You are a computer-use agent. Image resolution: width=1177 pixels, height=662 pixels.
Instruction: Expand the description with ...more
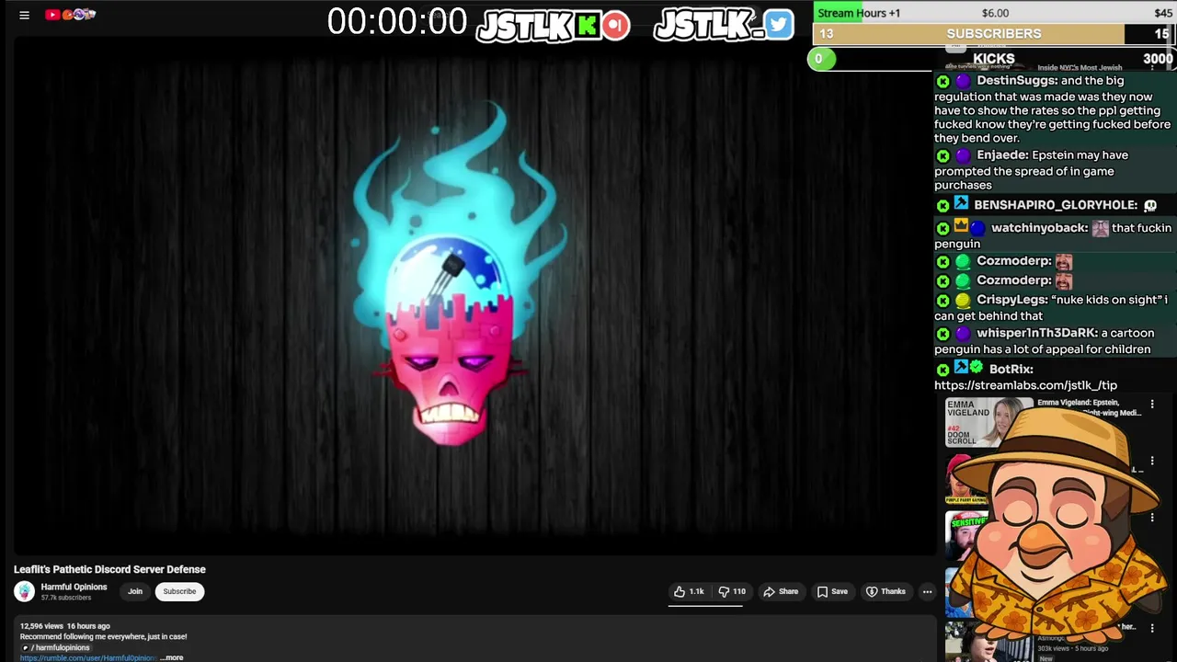click(x=172, y=657)
